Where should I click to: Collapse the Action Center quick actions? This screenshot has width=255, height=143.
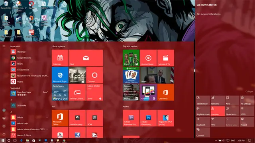point(249,91)
